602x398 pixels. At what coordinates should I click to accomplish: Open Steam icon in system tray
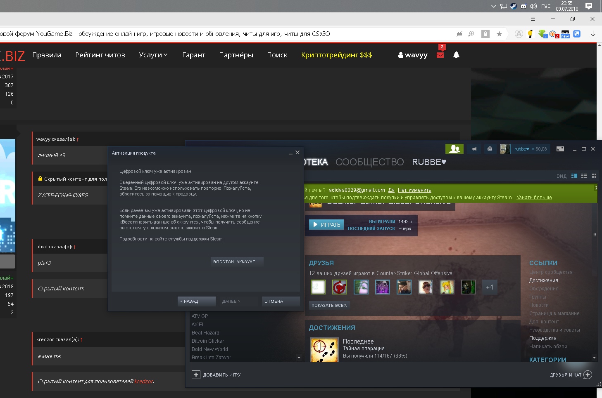click(x=514, y=6)
